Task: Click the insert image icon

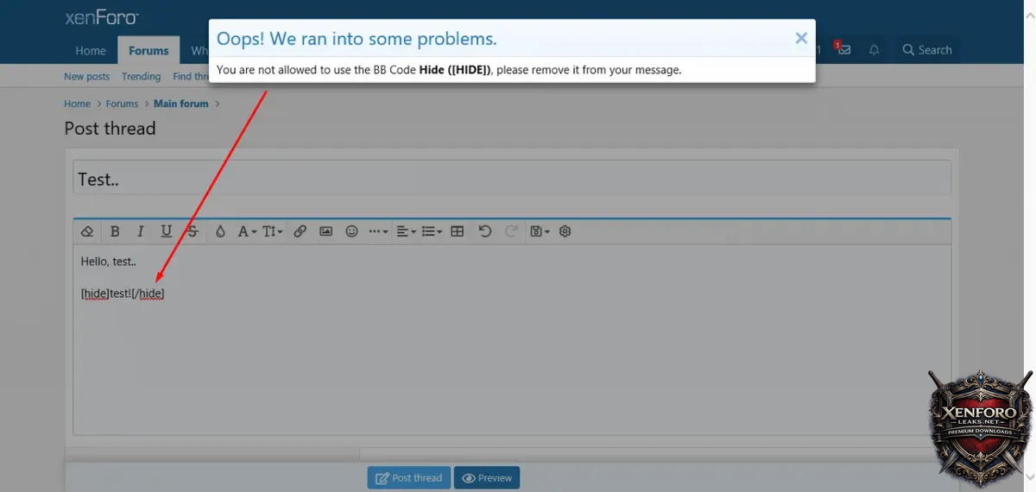Action: pyautogui.click(x=325, y=231)
